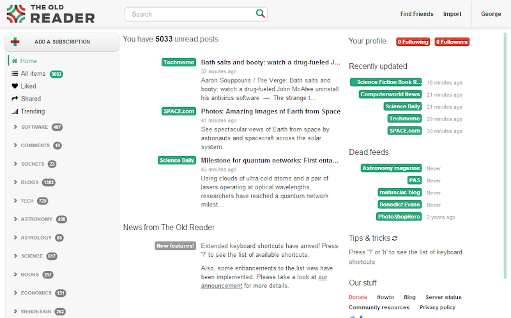Click the green plus subscription icon
Viewport: 511px width, 318px height.
[15, 42]
